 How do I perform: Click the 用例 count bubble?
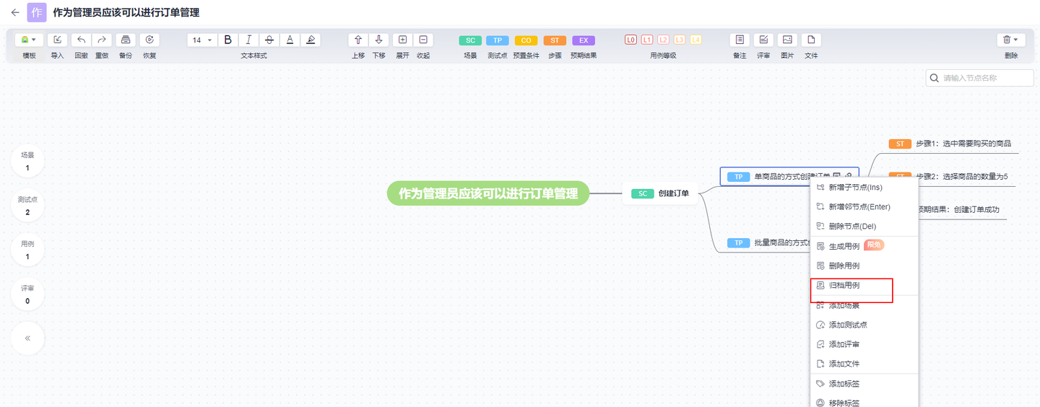27,250
